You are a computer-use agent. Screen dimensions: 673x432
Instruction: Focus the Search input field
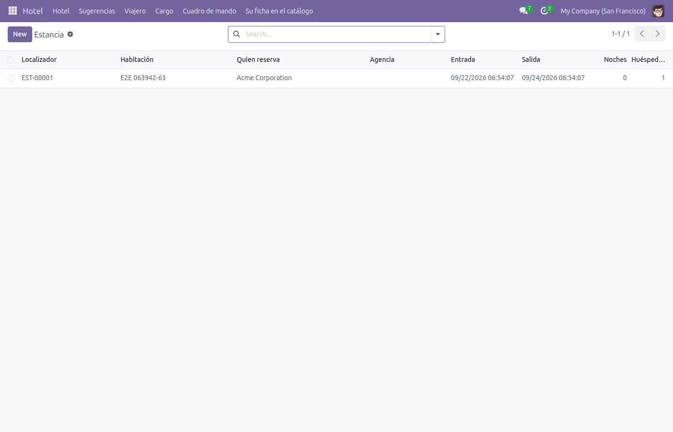tap(336, 34)
